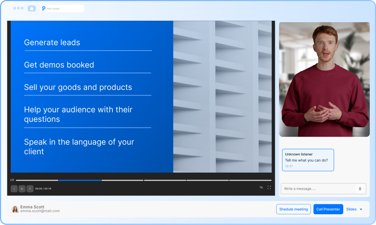This screenshot has width=376, height=225.
Task: Select the Unknown listener chat bubble
Action: coord(307,160)
